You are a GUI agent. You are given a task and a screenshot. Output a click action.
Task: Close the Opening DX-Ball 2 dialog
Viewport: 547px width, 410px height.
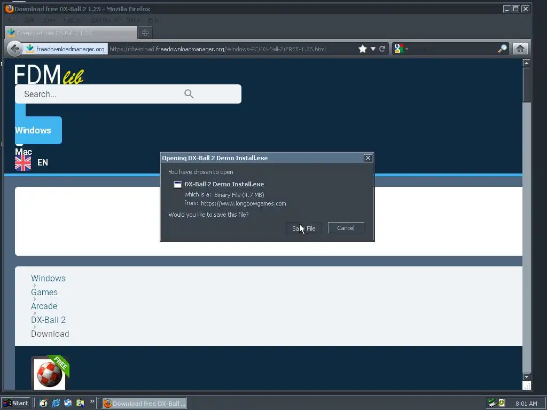pyautogui.click(x=368, y=158)
